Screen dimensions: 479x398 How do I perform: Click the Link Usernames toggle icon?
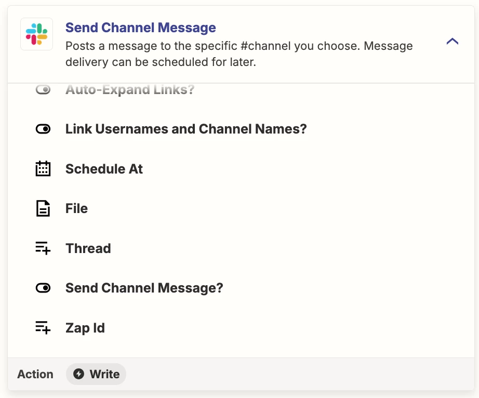pos(43,129)
